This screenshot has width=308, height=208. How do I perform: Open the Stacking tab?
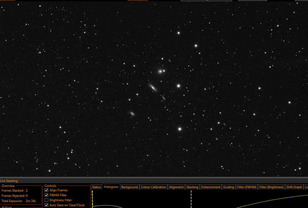192,187
